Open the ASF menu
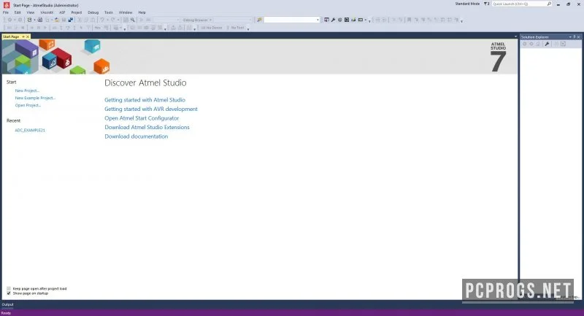 (x=62, y=12)
